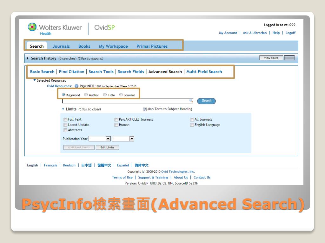Viewport: 325px width, 243px height.
Task: Open the Primal Pictures tab
Action: pos(152,46)
